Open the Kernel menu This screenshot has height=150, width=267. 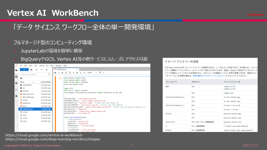41,65
